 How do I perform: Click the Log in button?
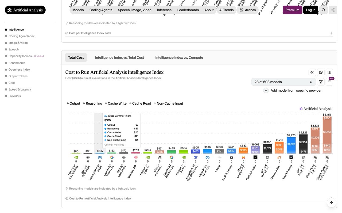point(310,10)
